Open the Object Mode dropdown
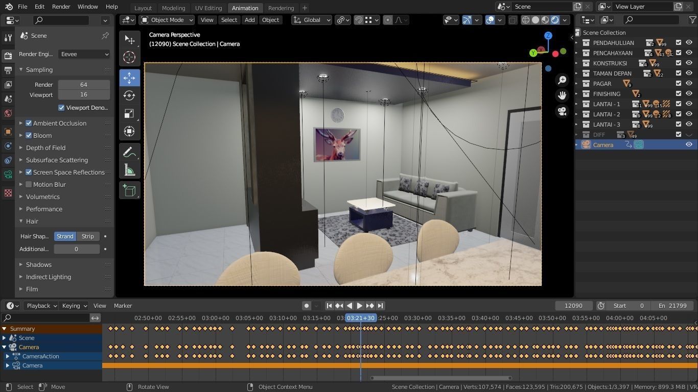The height and width of the screenshot is (392, 698). coord(167,20)
